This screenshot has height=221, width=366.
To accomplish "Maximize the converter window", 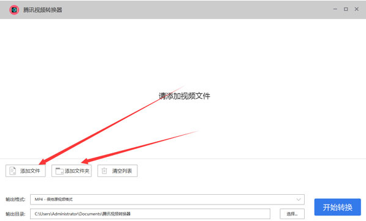I will pos(346,9).
